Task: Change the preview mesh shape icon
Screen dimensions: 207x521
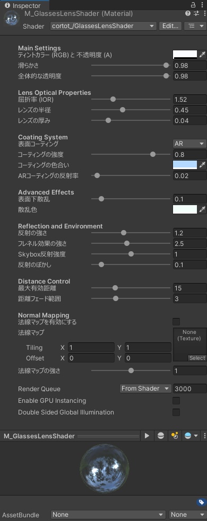Action: pos(161,436)
